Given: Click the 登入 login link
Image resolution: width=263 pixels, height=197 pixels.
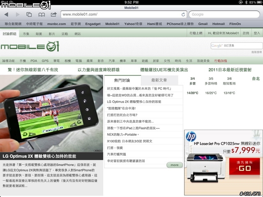Looking at the screenshot, I should click(x=257, y=33).
